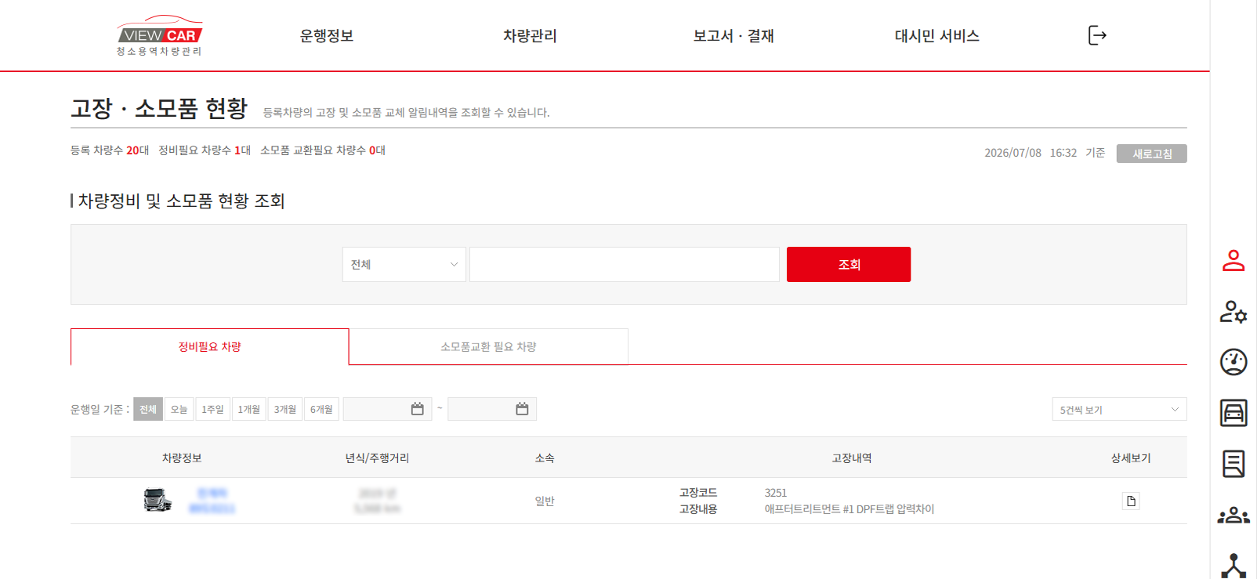The width and height of the screenshot is (1257, 579).
Task: Click the red 조회 search button
Action: (849, 264)
